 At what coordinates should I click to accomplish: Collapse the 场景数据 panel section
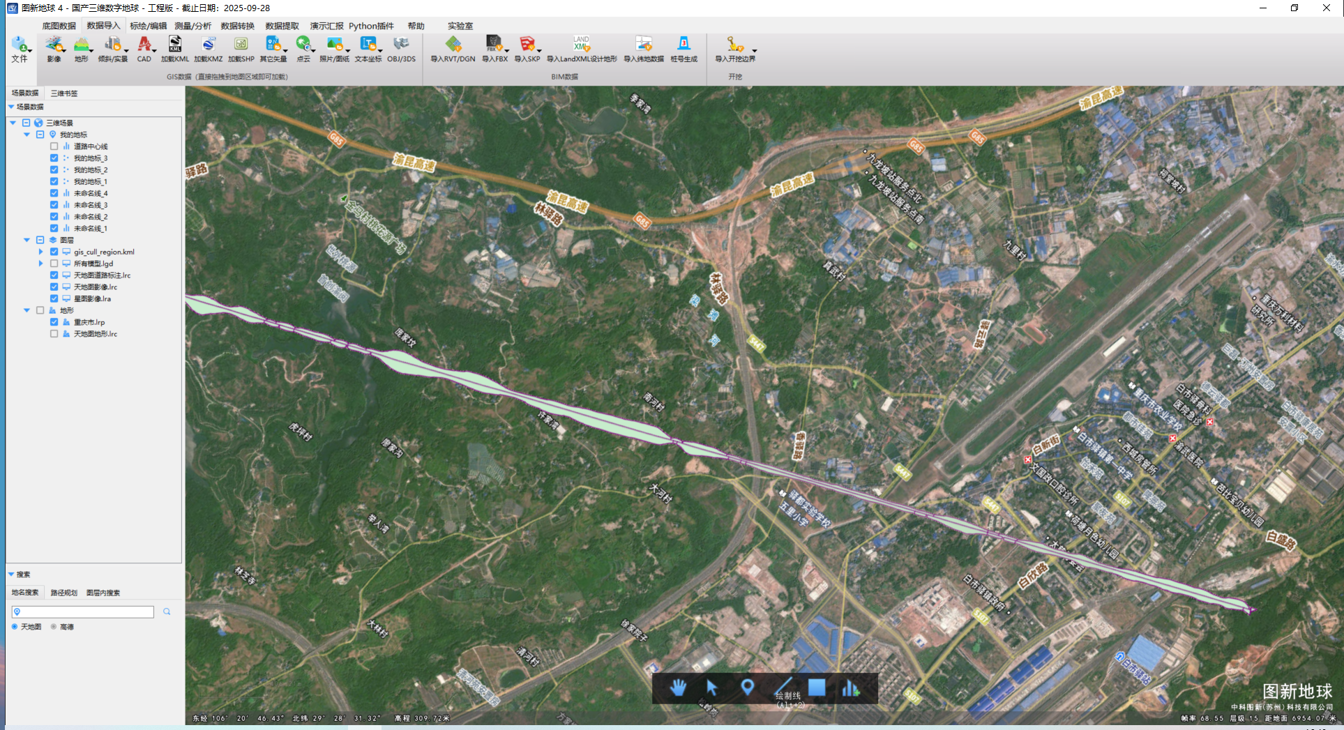point(11,107)
